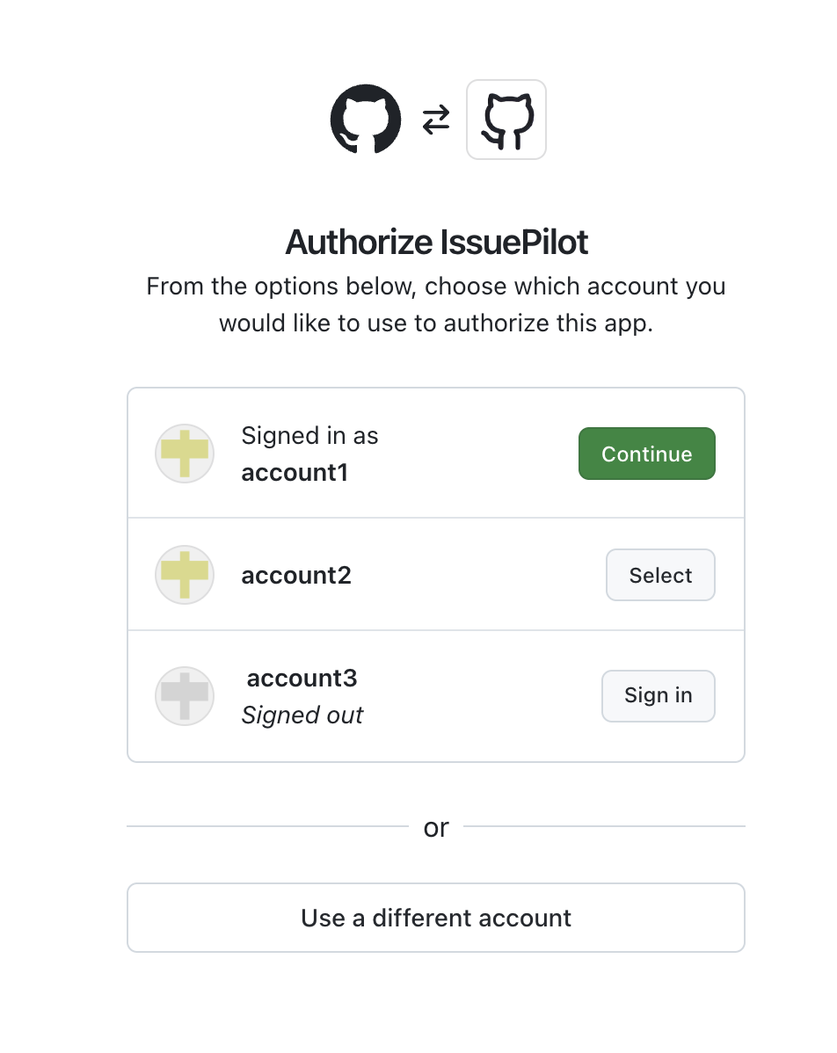Click account1's yellow avatar image
The image size is (837, 1053).
tap(185, 454)
